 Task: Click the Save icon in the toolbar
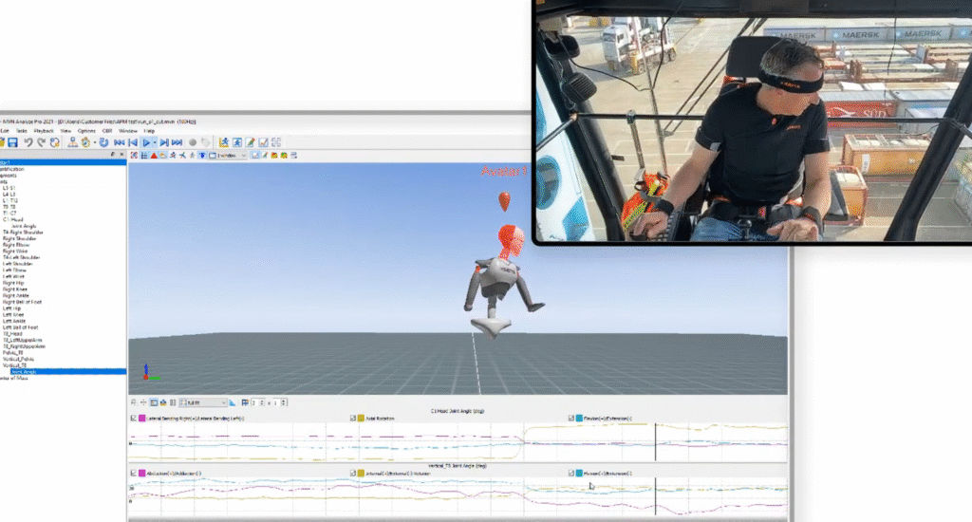12,142
